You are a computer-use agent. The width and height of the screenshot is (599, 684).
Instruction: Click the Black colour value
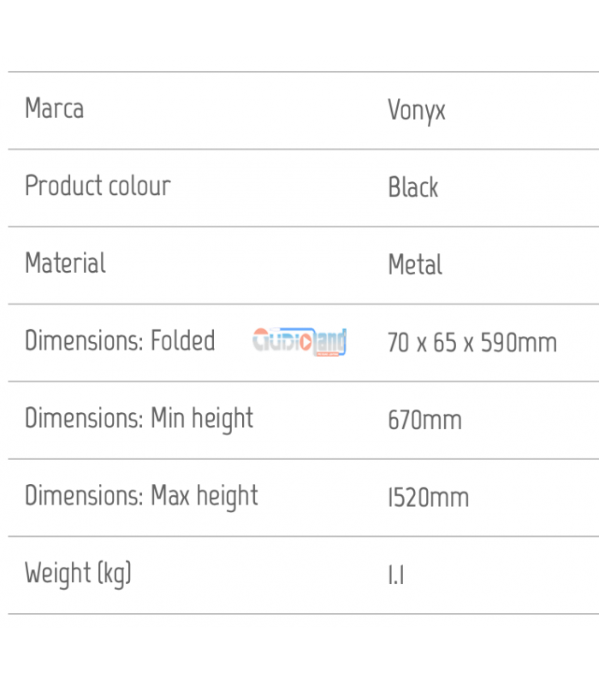coord(413,187)
